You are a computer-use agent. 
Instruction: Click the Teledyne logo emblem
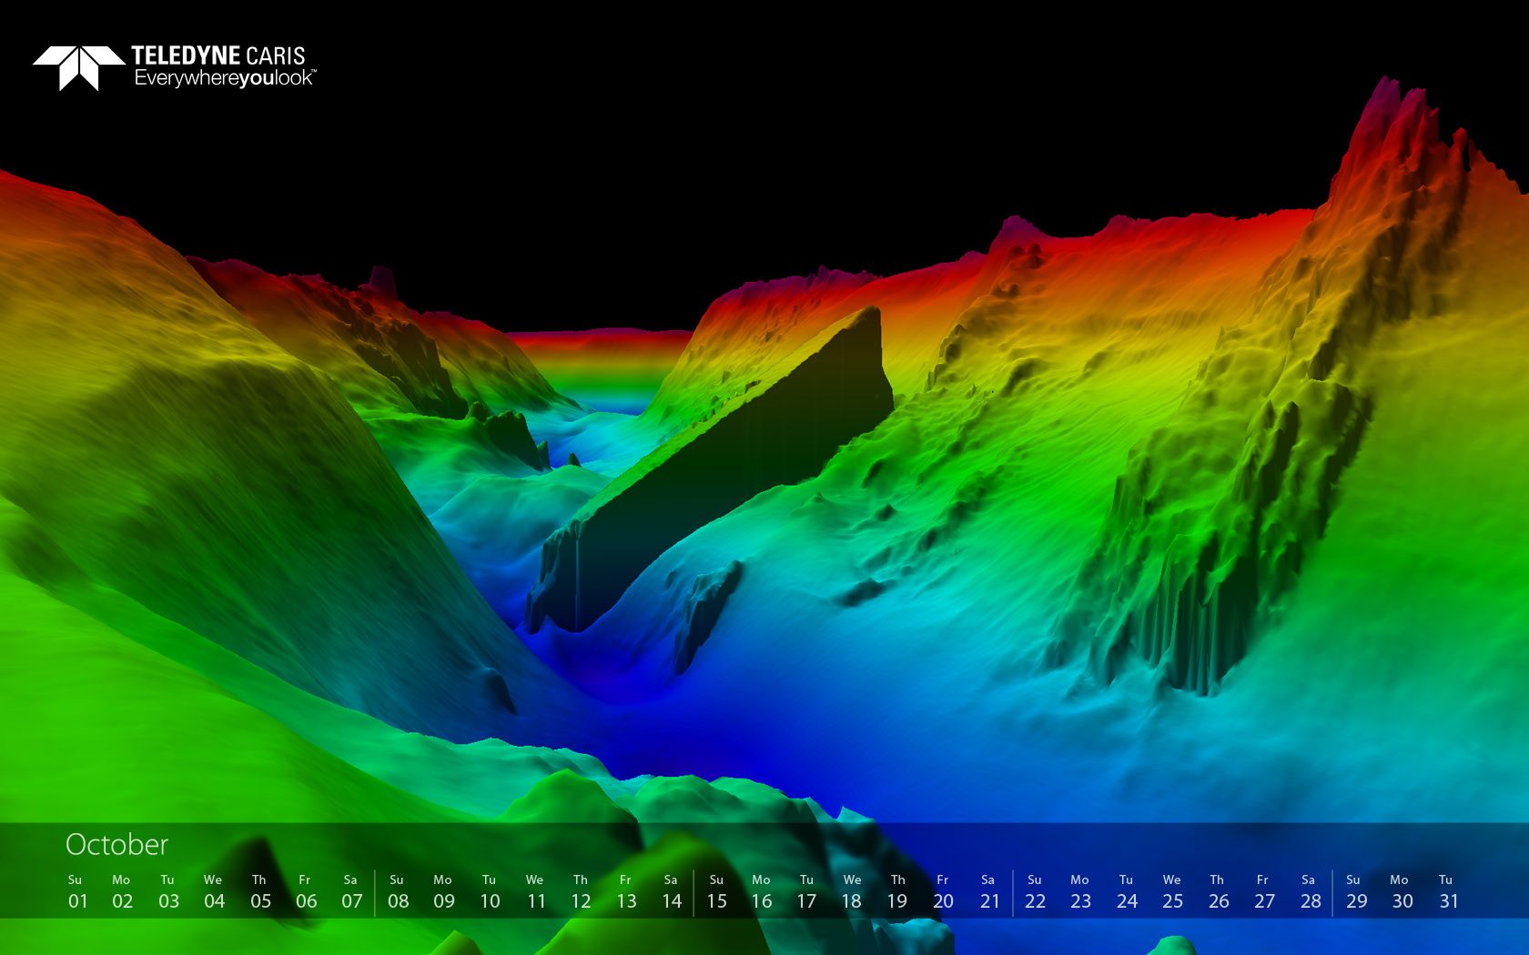[x=79, y=68]
